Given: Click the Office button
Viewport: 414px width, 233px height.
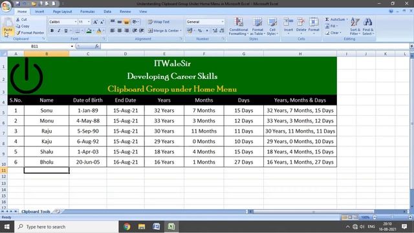Looking at the screenshot, I should coord(6,6).
